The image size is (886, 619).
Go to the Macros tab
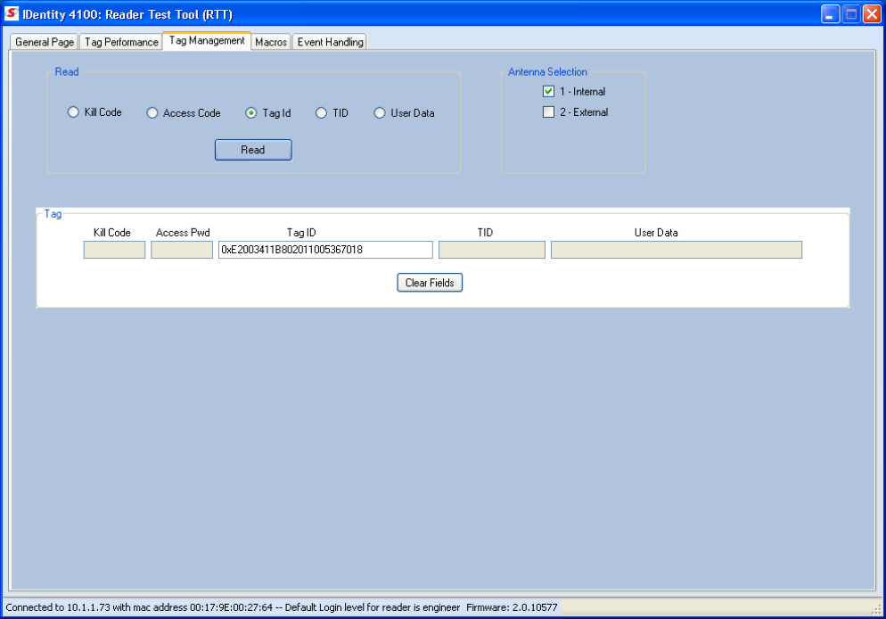pos(271,42)
